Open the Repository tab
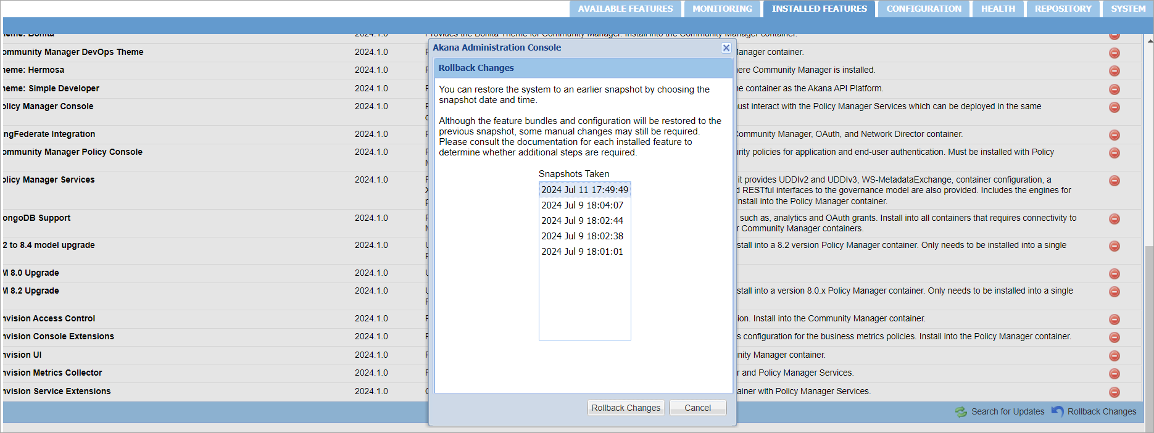 click(1063, 9)
